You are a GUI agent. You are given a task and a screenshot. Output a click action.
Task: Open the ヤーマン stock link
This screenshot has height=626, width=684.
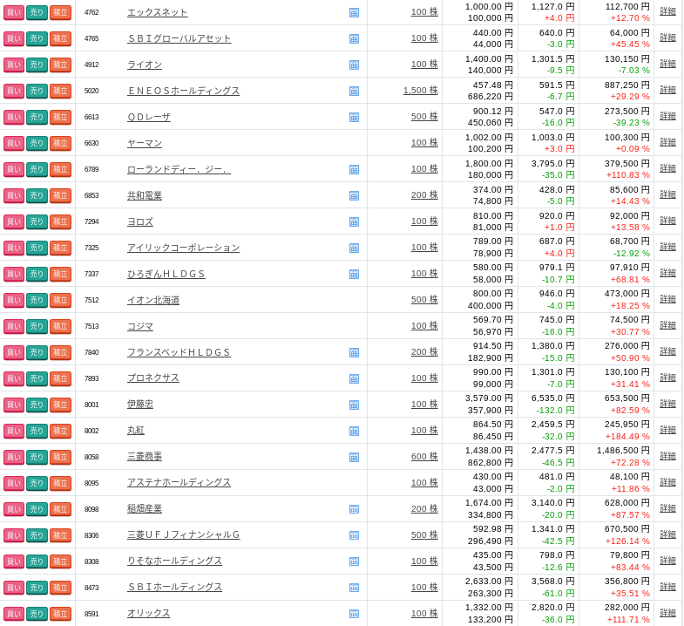(x=145, y=143)
